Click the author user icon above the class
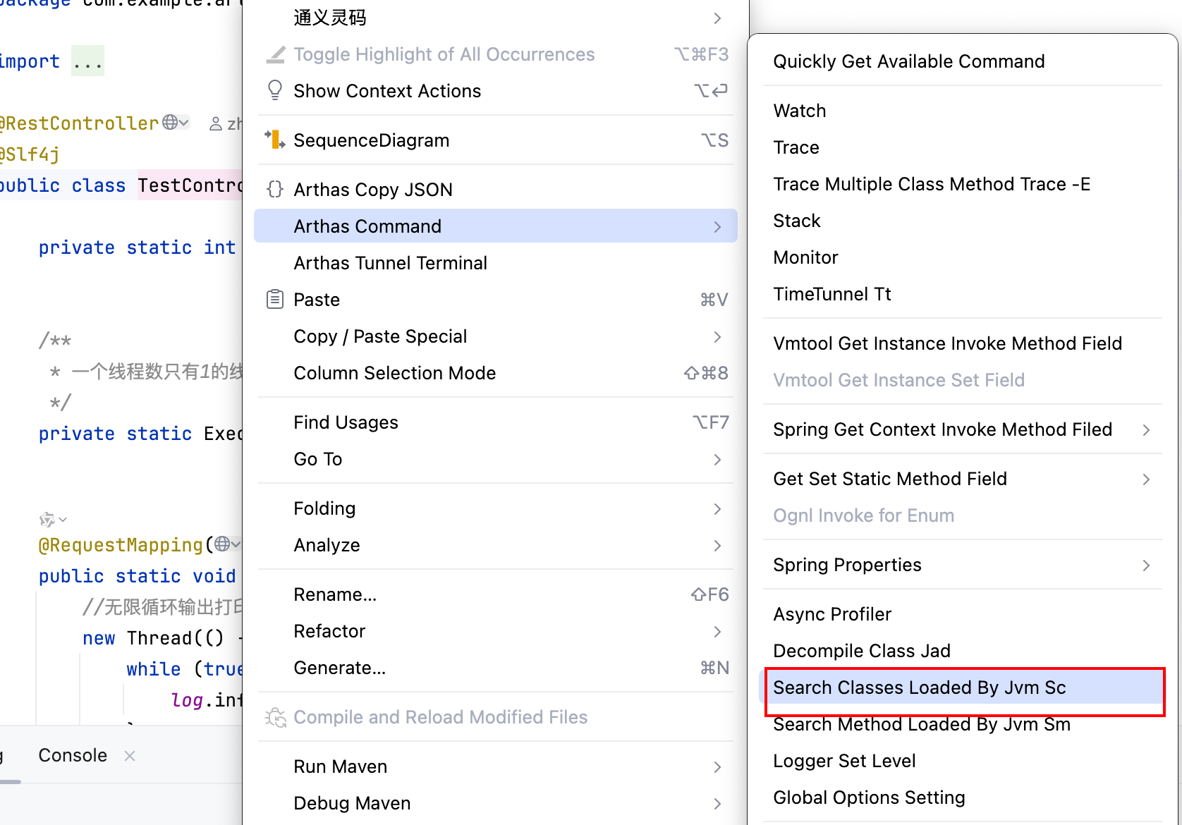The height and width of the screenshot is (825, 1182). (x=216, y=124)
